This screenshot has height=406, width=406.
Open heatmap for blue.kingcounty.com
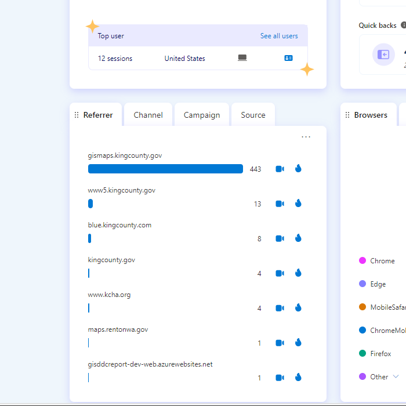[298, 238]
